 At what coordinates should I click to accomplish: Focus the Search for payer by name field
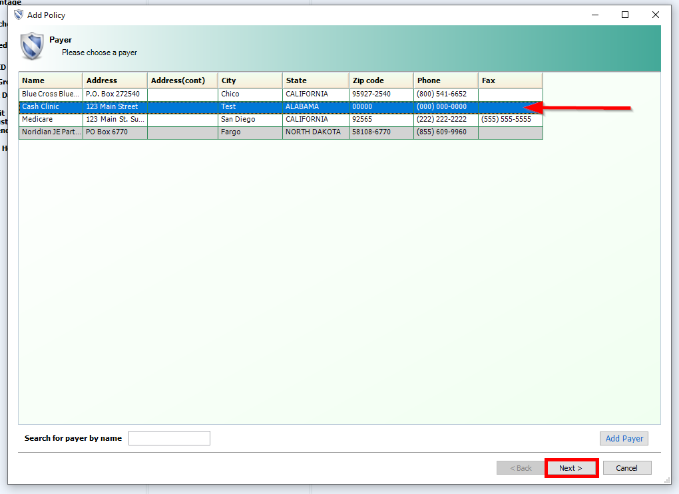tap(169, 438)
